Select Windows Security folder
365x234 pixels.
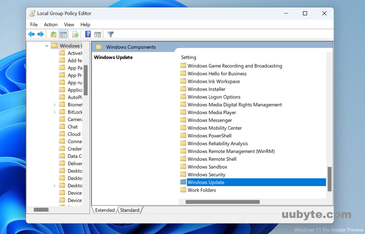click(x=207, y=175)
